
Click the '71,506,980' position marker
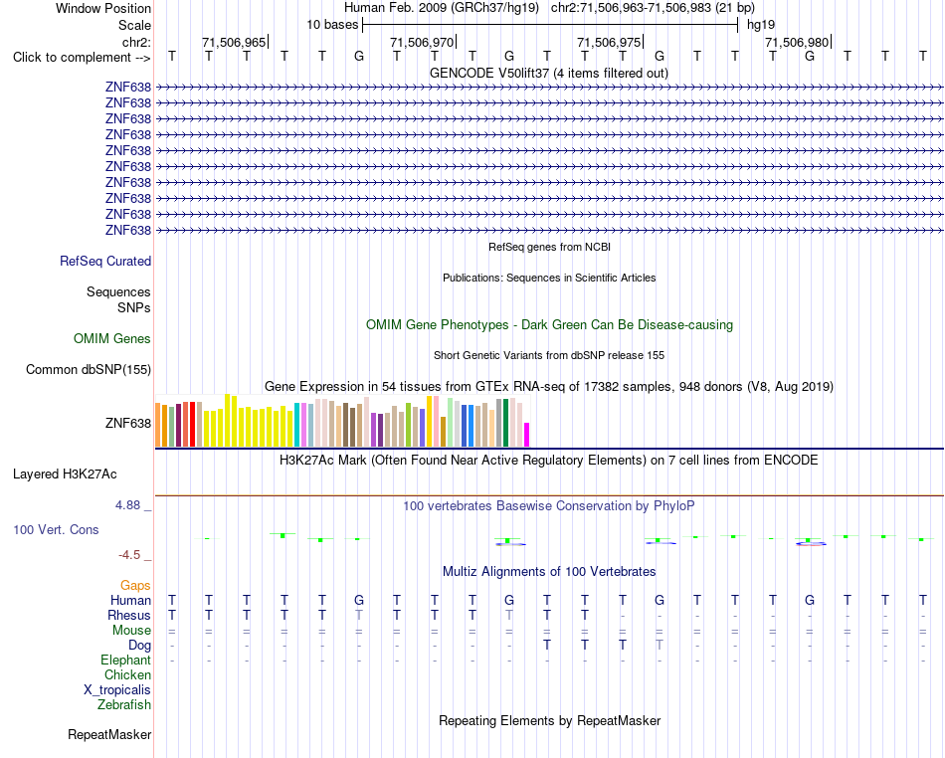pos(797,42)
